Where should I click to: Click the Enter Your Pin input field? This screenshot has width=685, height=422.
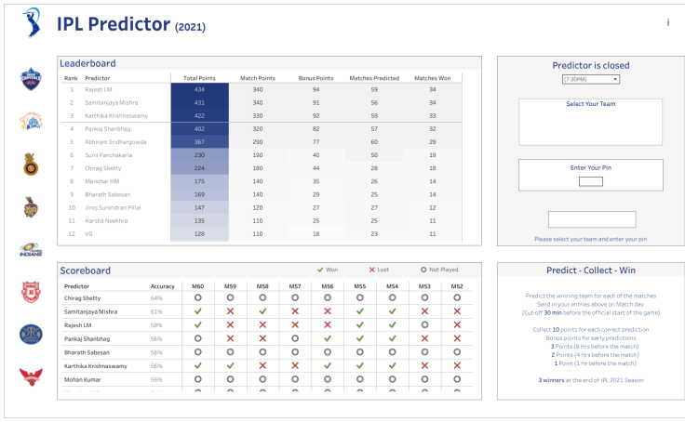(x=591, y=181)
